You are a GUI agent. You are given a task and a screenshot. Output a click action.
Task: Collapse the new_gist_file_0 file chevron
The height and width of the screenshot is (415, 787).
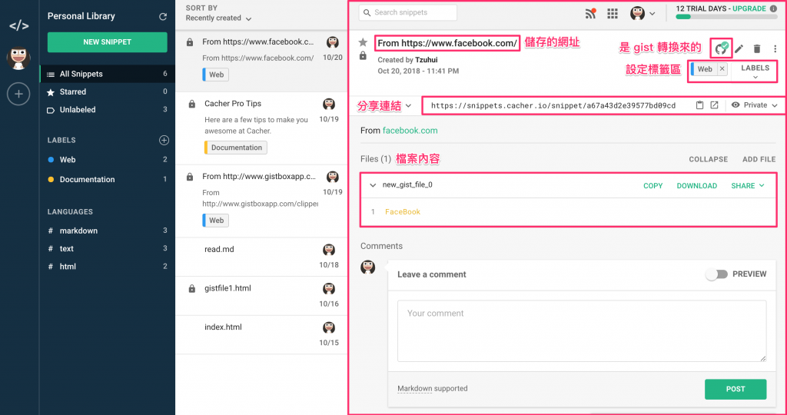pos(373,185)
